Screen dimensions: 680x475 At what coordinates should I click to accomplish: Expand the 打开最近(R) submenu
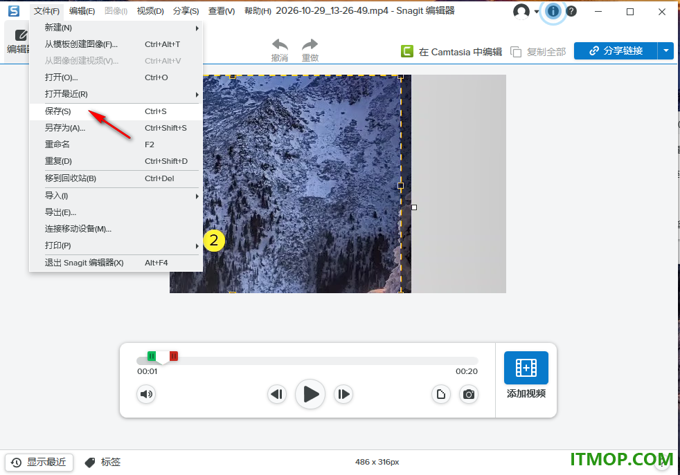[x=116, y=94]
